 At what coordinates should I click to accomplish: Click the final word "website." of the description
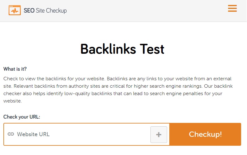(x=12, y=101)
